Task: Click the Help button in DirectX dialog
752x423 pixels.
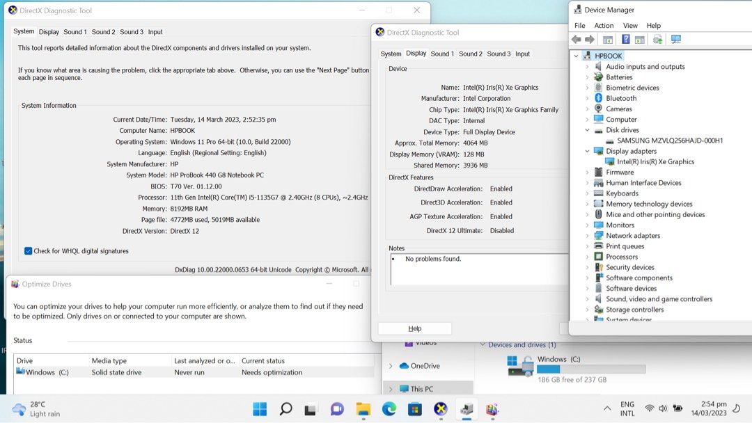Action: [414, 328]
